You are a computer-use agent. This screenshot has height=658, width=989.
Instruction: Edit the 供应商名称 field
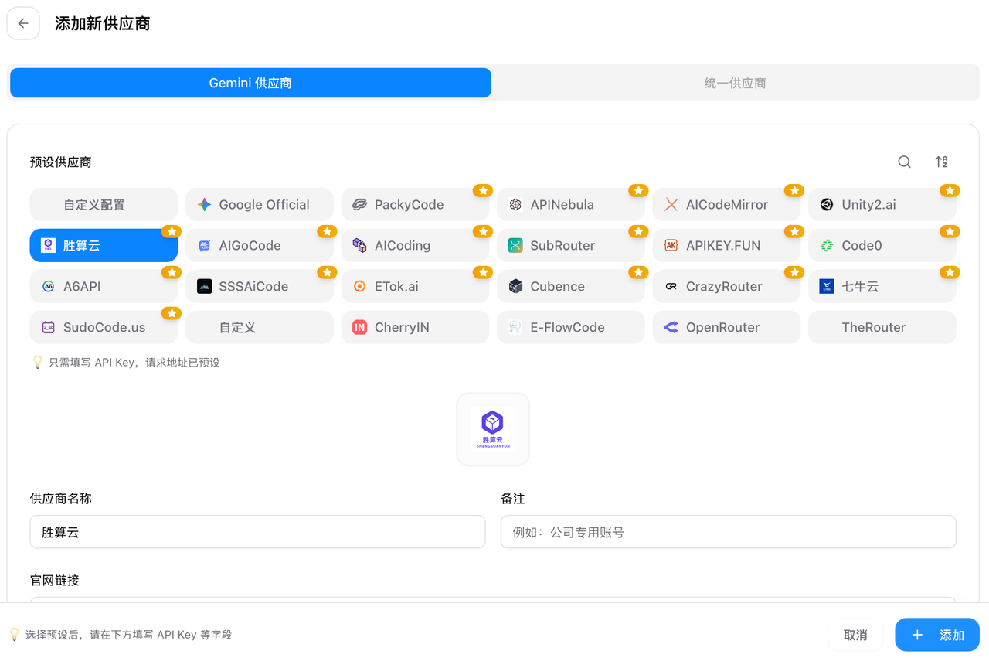pos(257,532)
